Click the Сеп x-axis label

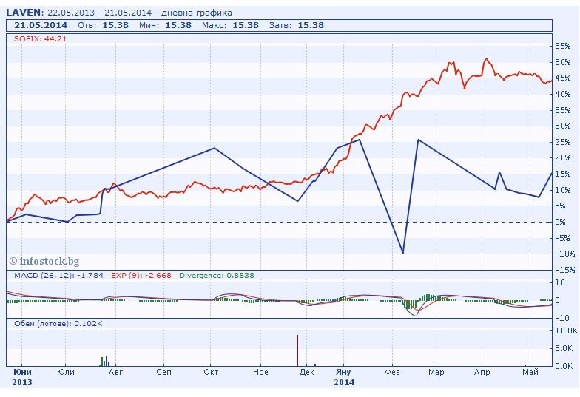pos(164,372)
